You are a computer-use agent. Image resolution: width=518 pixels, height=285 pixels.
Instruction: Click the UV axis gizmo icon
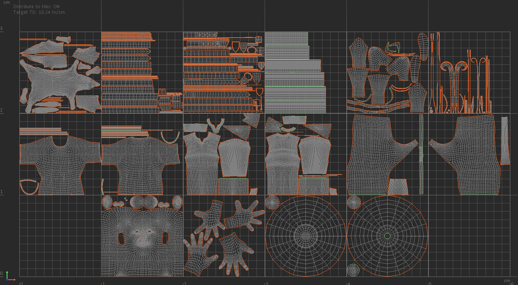10,276
